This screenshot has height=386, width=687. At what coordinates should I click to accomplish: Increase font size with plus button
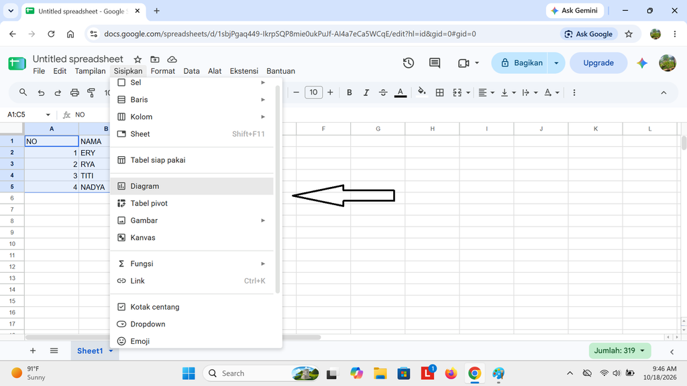(x=330, y=92)
